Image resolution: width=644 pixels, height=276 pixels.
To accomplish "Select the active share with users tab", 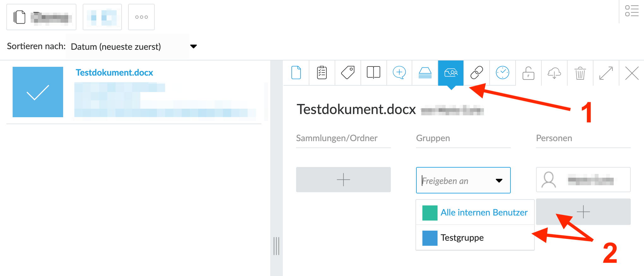I will point(451,73).
